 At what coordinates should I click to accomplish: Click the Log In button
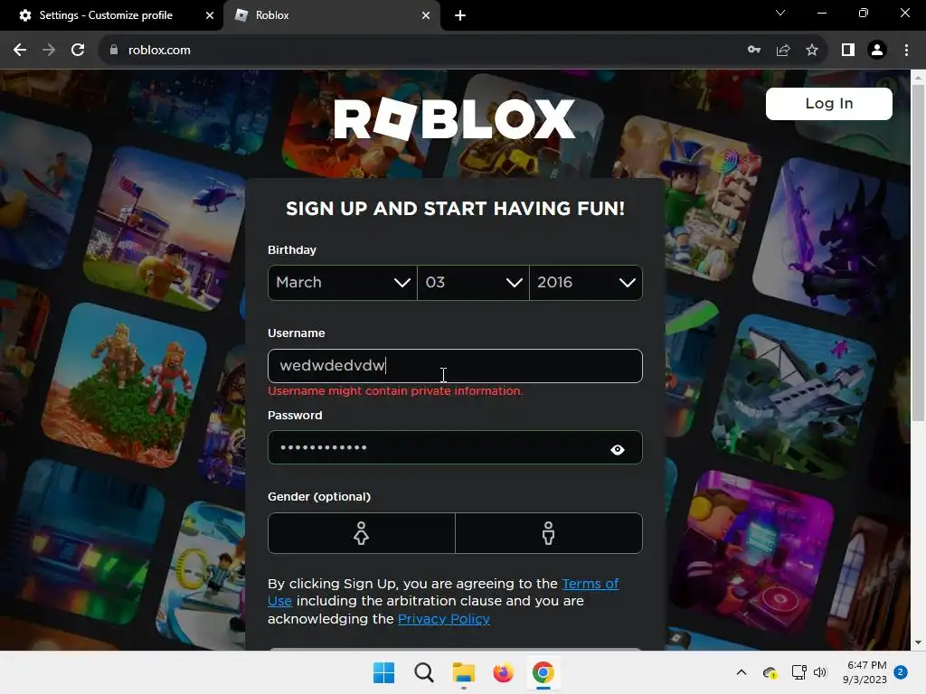(828, 104)
